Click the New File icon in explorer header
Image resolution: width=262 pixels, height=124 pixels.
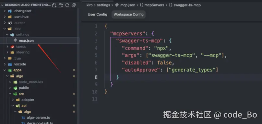click(54, 5)
